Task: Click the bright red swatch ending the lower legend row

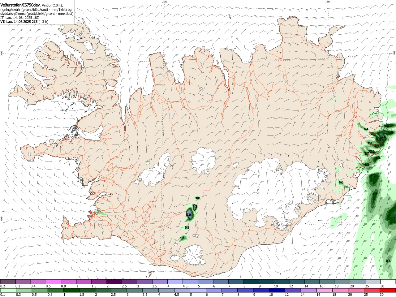Action: pyautogui.click(x=388, y=291)
